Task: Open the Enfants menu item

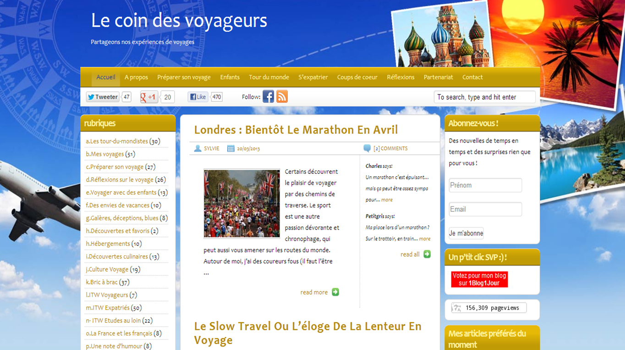Action: coord(230,77)
